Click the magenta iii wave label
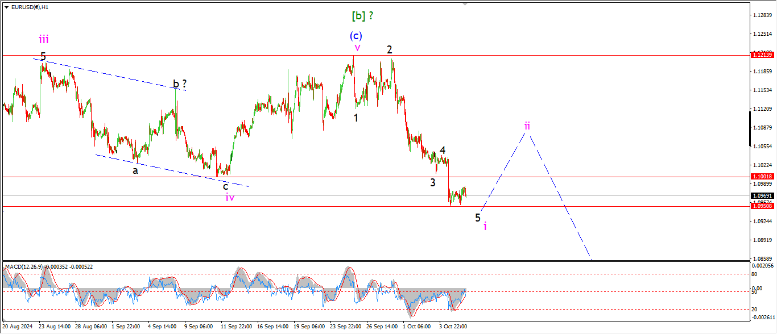 coord(43,39)
